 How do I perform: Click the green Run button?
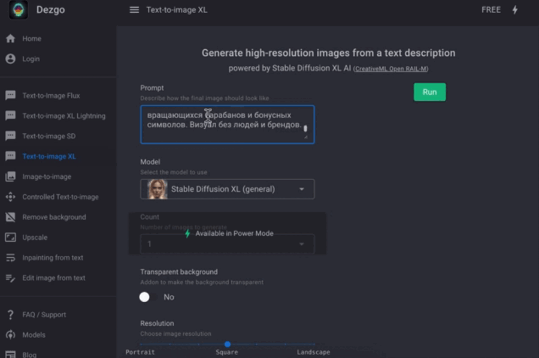[x=429, y=92]
